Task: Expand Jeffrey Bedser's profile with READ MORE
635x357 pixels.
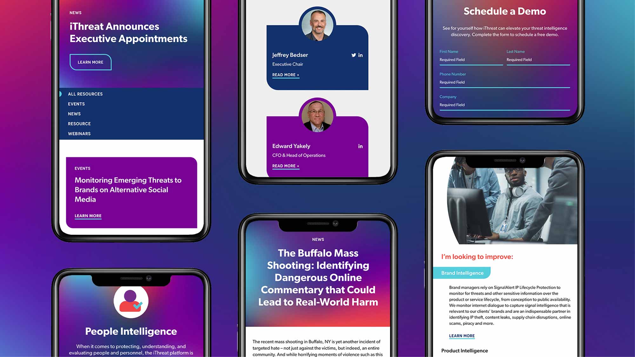Action: coord(285,75)
